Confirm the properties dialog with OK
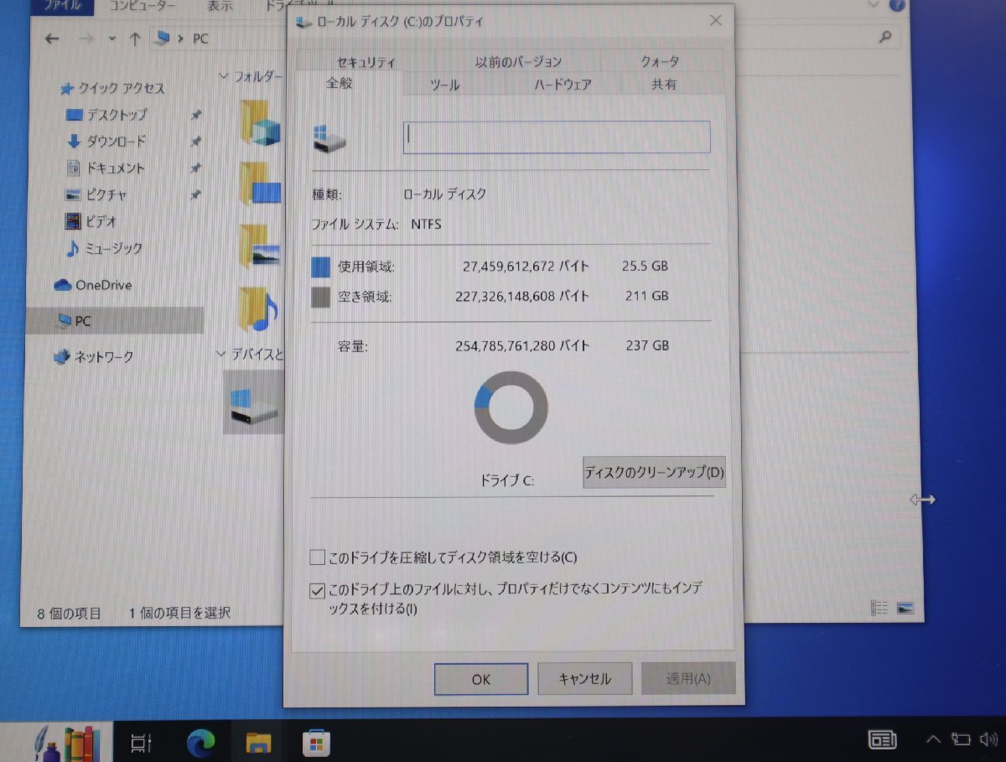This screenshot has width=1006, height=762. tap(480, 679)
